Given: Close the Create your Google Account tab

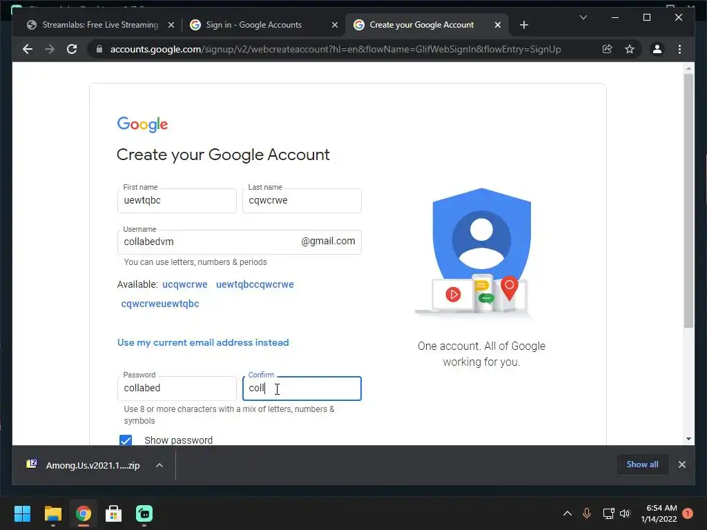Looking at the screenshot, I should tap(498, 26).
